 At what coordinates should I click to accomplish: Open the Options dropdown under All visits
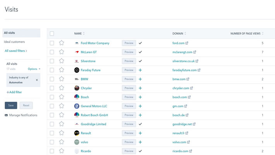click(34, 69)
